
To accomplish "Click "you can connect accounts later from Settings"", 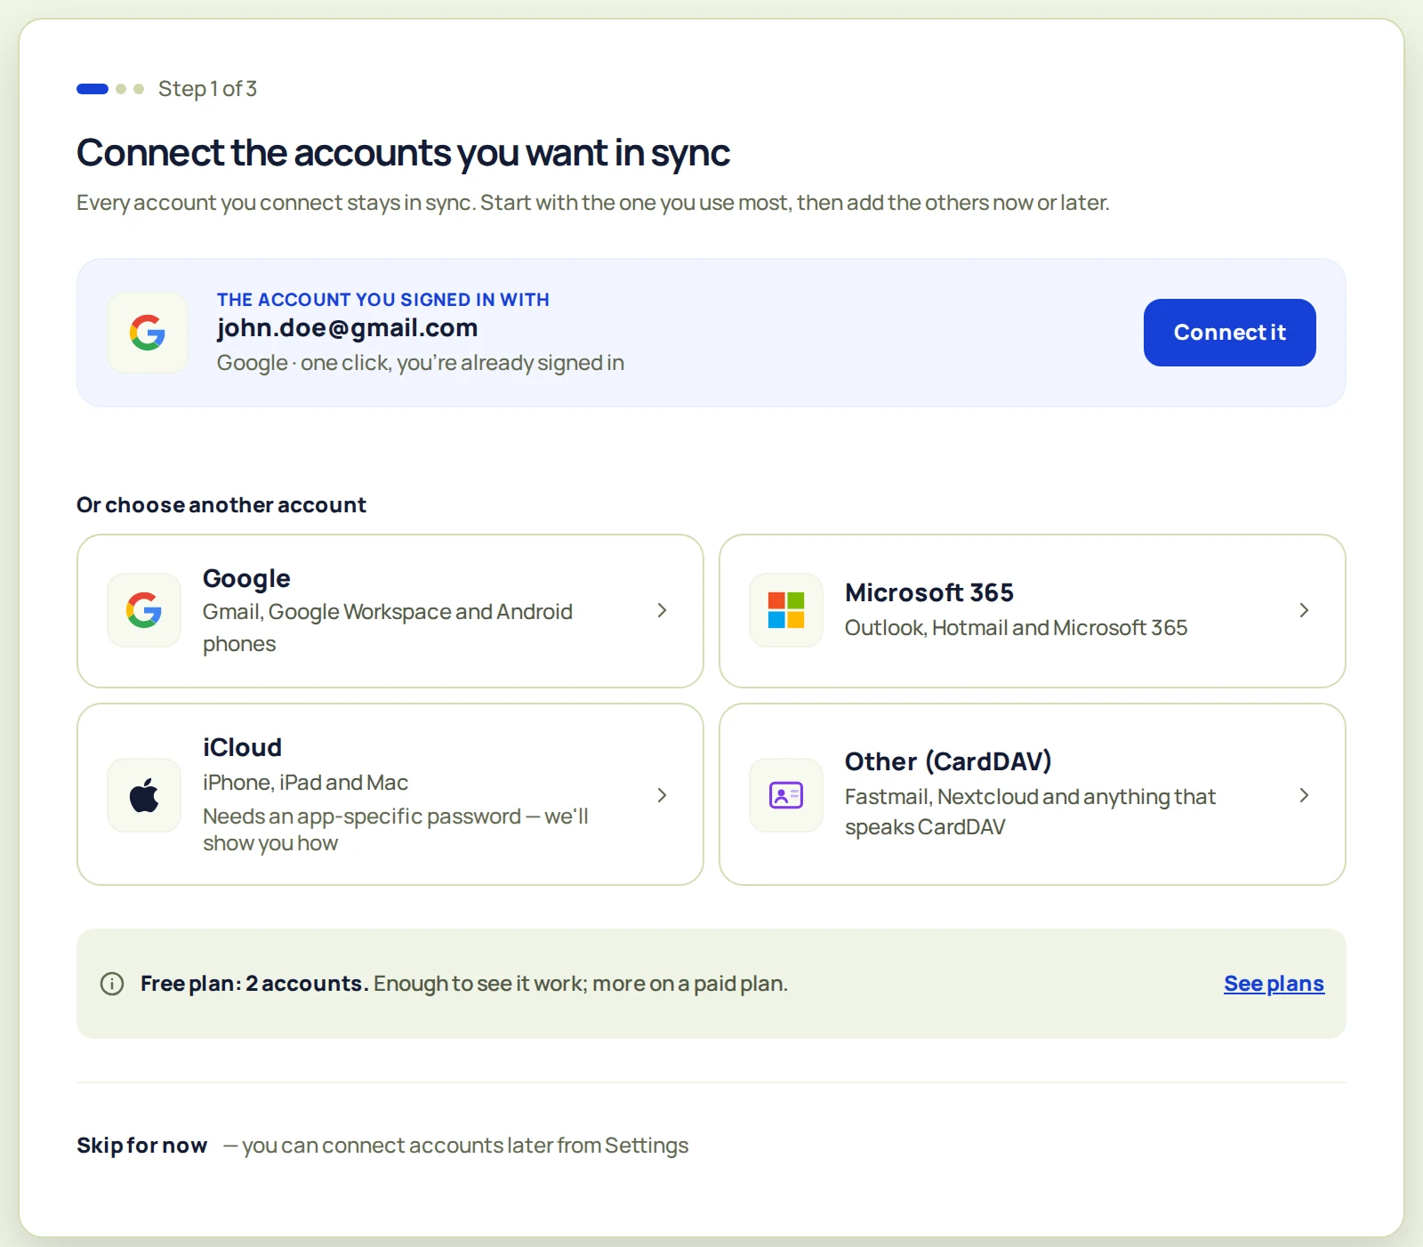I will click(x=465, y=1146).
